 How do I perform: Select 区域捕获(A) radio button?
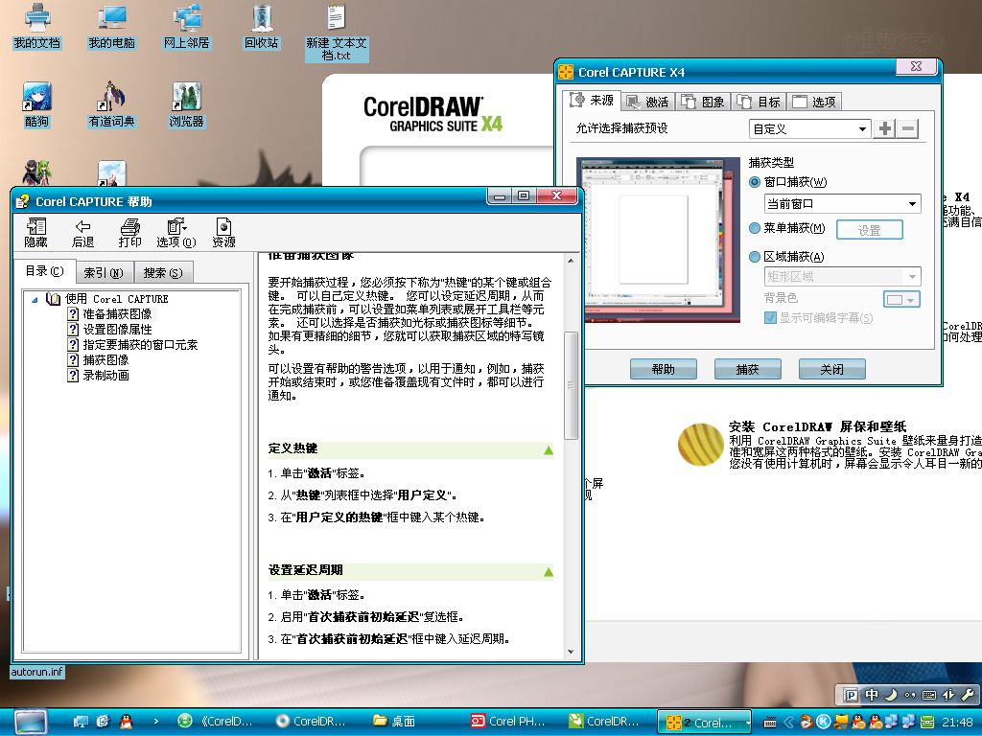click(755, 257)
